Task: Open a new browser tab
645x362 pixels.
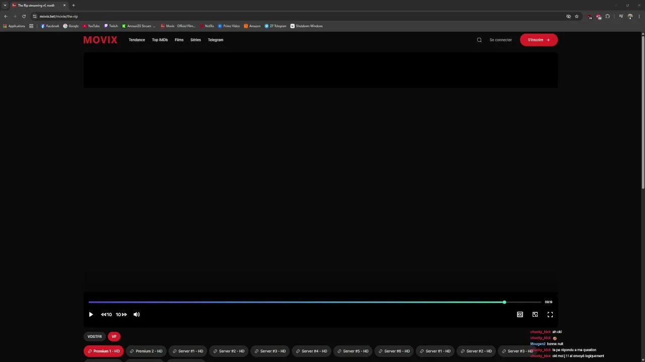Action: [74, 5]
